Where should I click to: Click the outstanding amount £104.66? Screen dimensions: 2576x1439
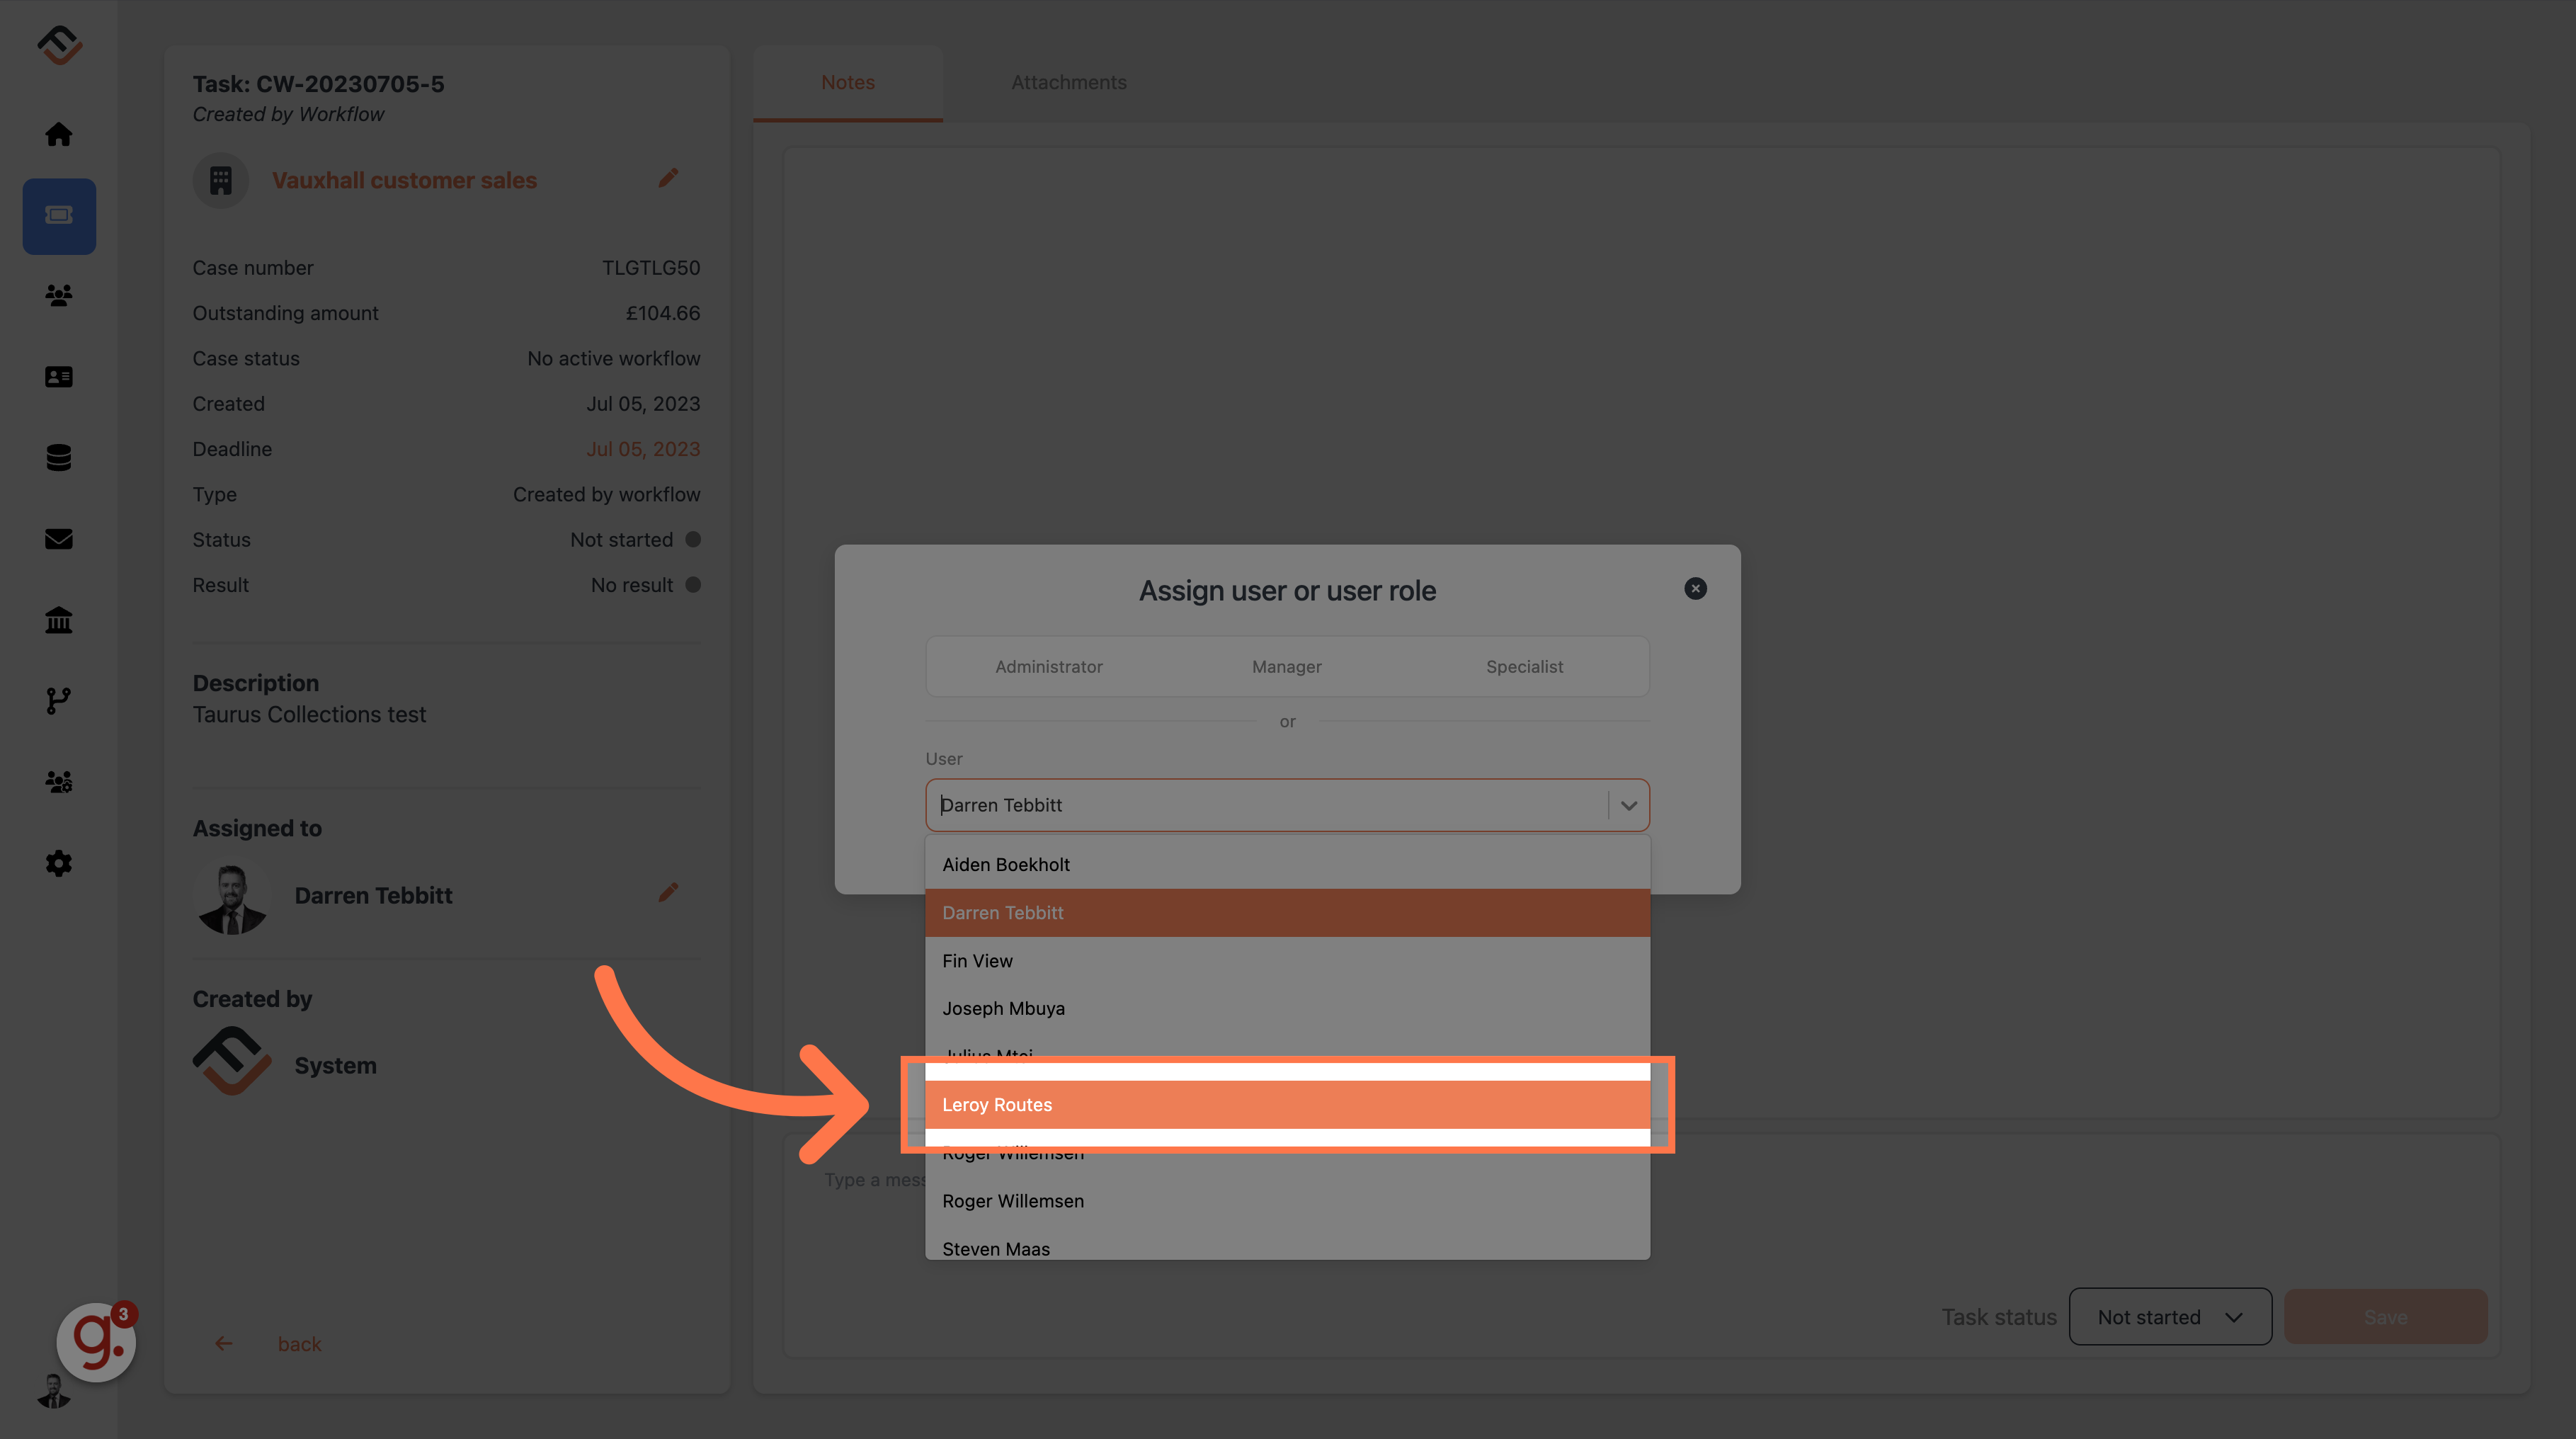[x=663, y=313]
